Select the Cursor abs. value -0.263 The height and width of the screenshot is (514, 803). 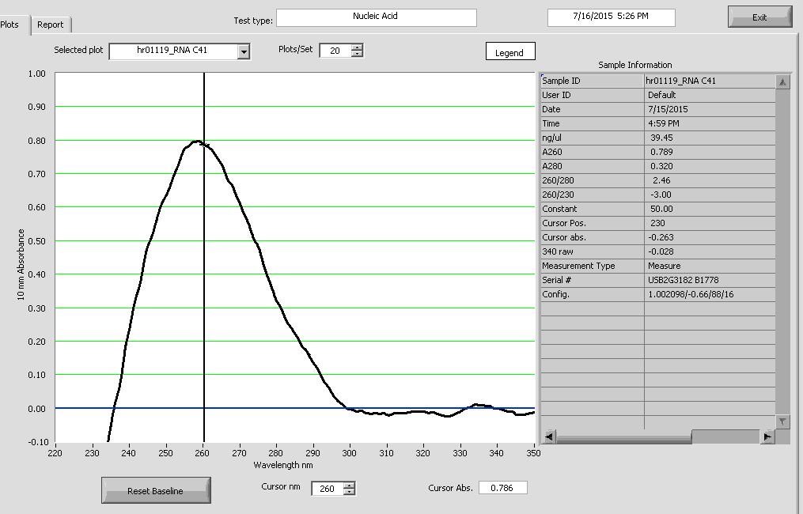[x=710, y=237]
